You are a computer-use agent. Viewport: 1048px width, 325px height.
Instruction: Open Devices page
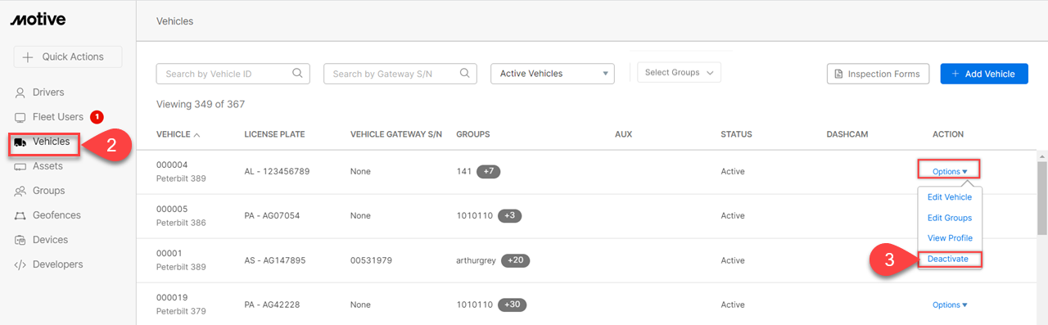50,240
